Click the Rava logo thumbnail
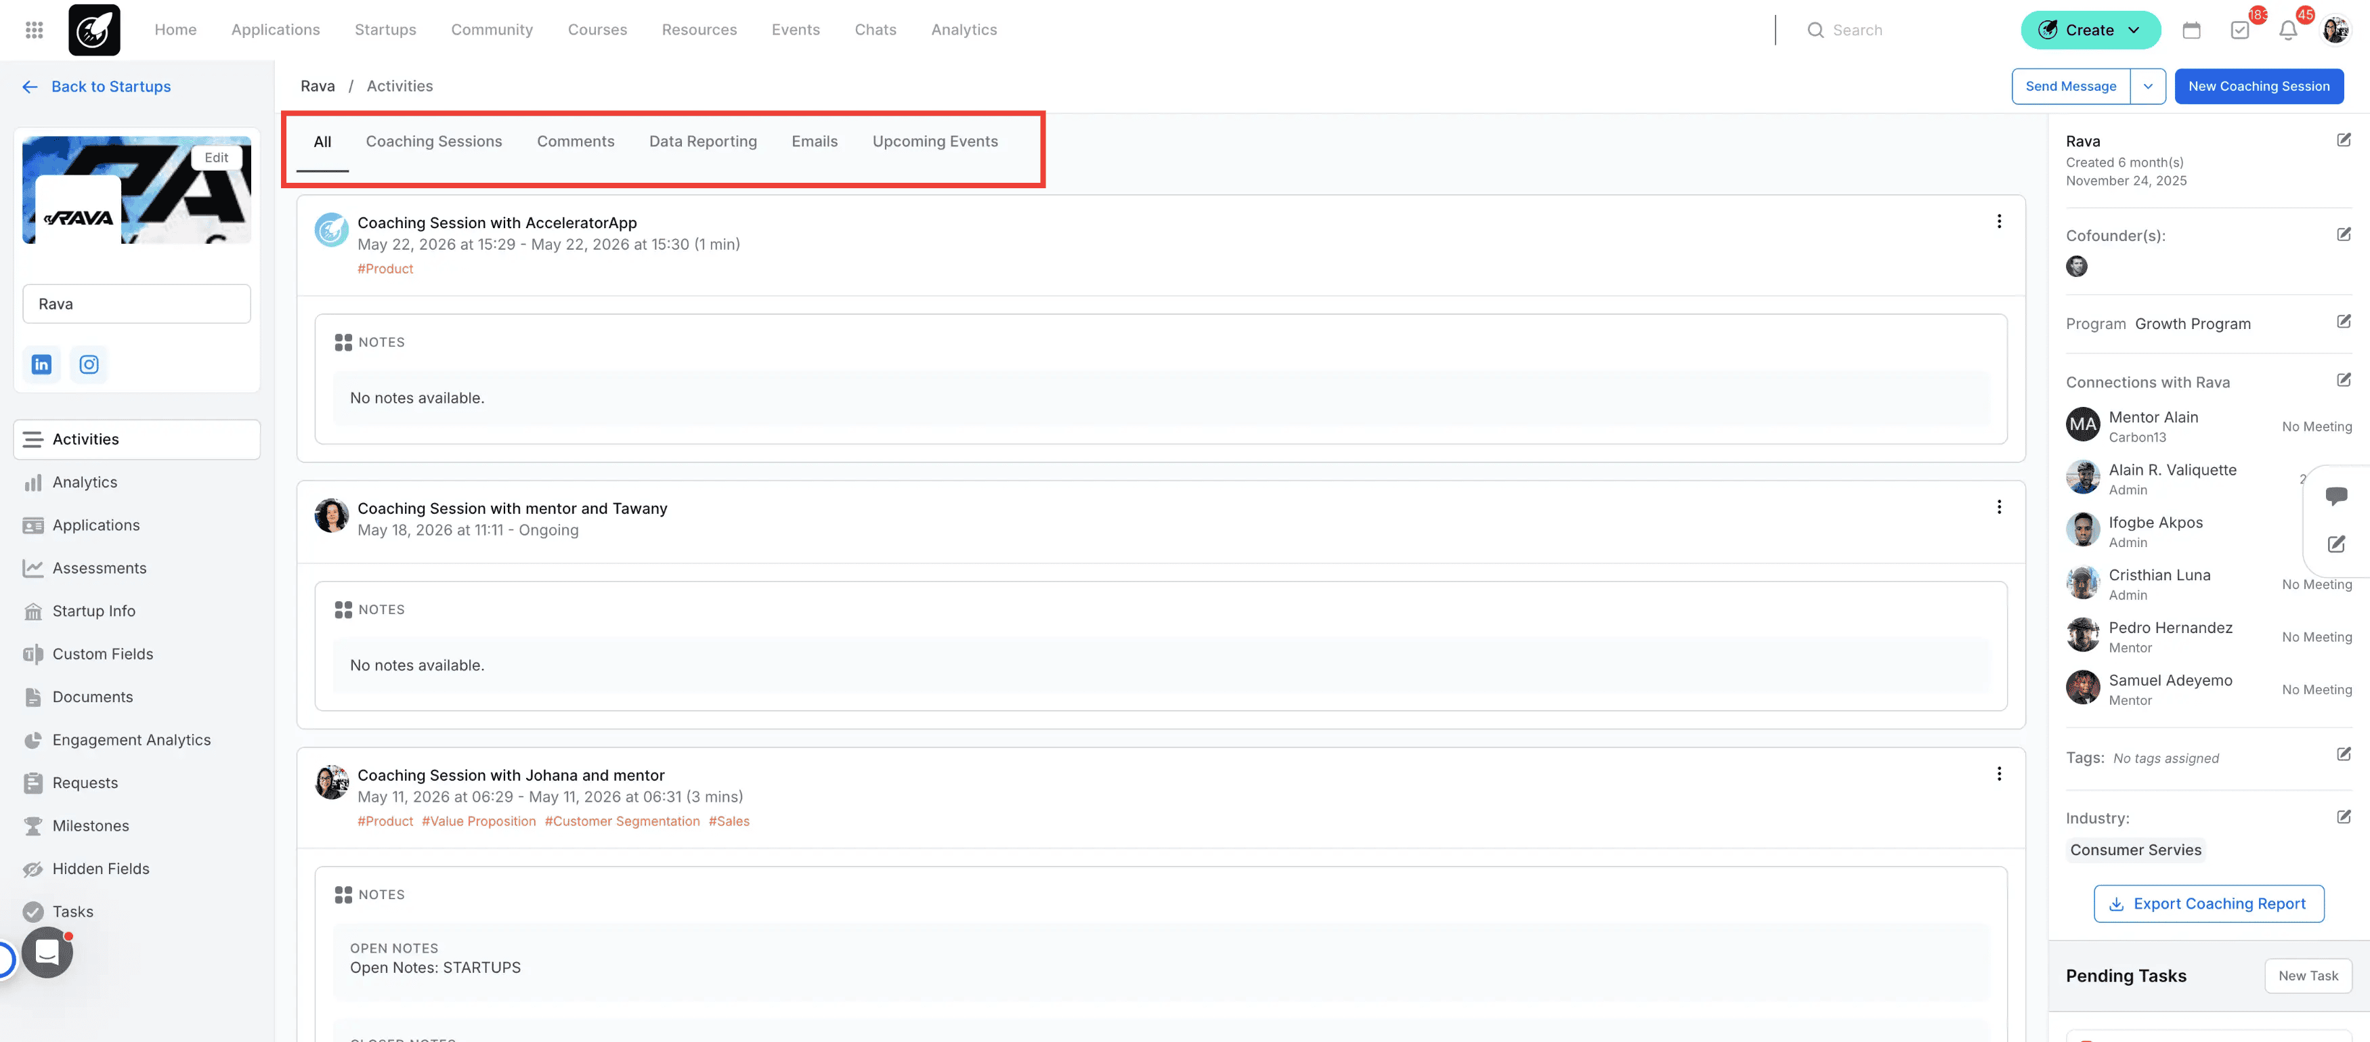The width and height of the screenshot is (2370, 1042). pyautogui.click(x=78, y=211)
